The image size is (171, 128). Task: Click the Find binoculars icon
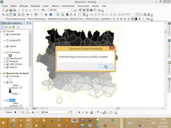67,15
